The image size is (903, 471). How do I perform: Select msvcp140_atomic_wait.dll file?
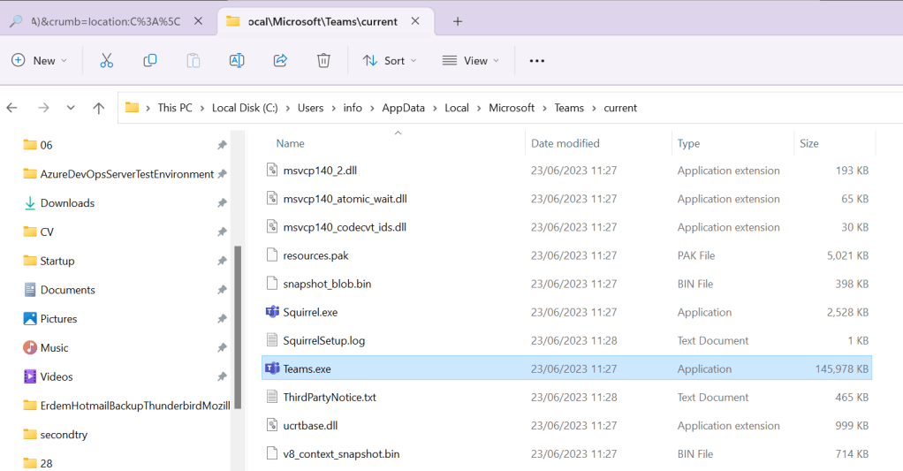(x=566, y=199)
